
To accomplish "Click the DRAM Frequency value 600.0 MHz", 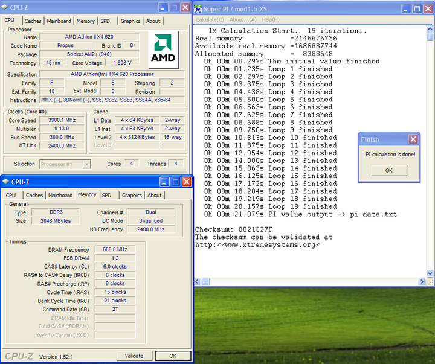I will click(x=115, y=249).
